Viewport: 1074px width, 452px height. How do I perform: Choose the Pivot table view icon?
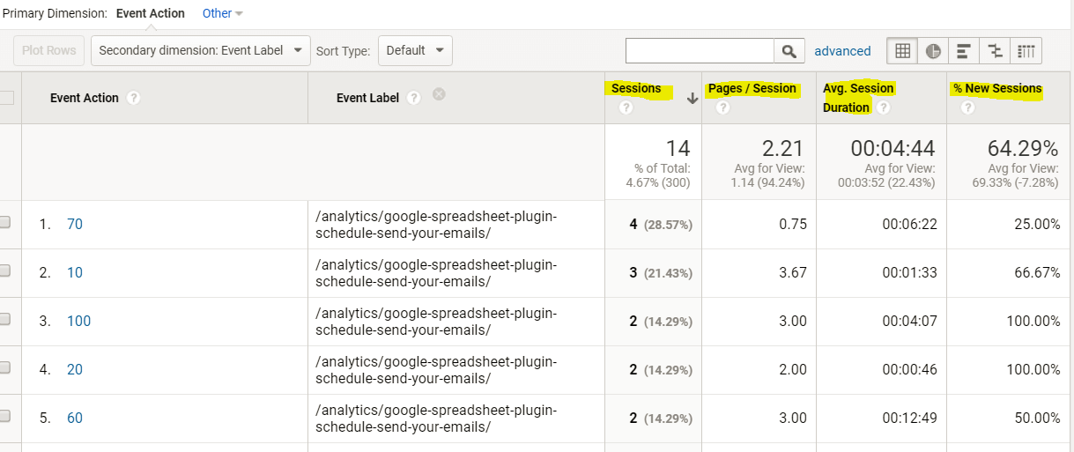click(x=1026, y=51)
